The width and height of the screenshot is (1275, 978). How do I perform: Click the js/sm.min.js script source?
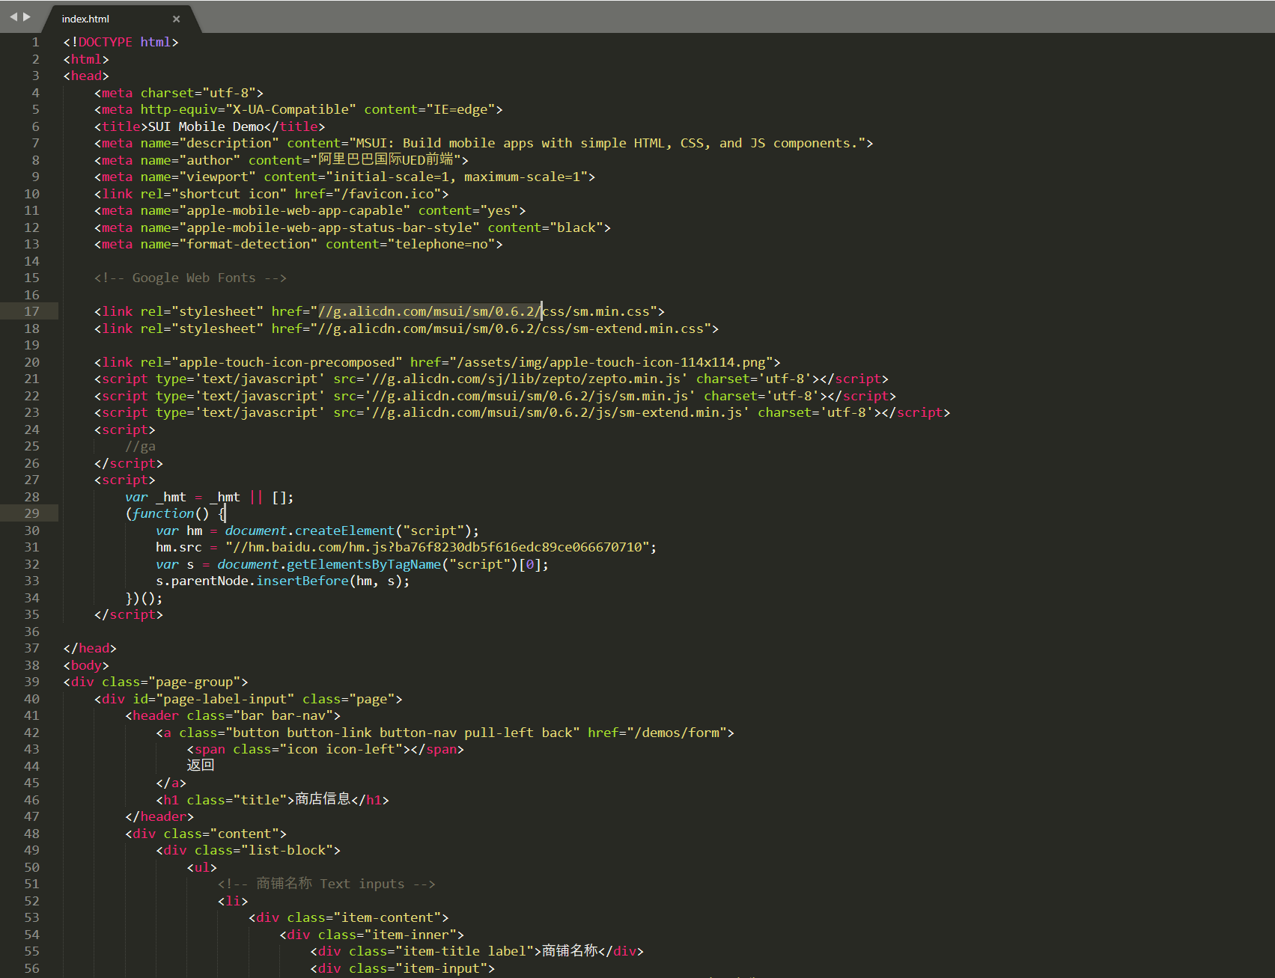coord(530,396)
